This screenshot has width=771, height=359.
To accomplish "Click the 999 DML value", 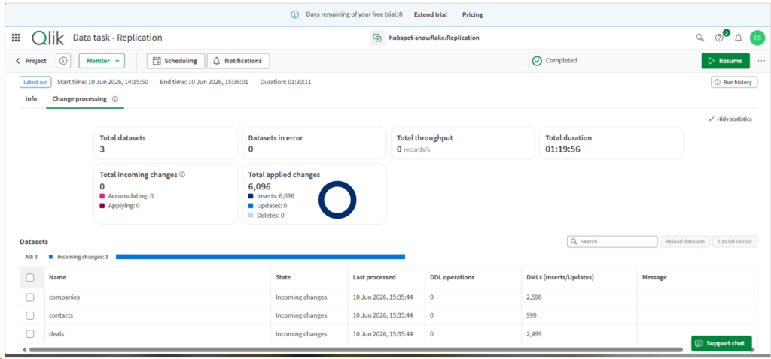I will [531, 315].
